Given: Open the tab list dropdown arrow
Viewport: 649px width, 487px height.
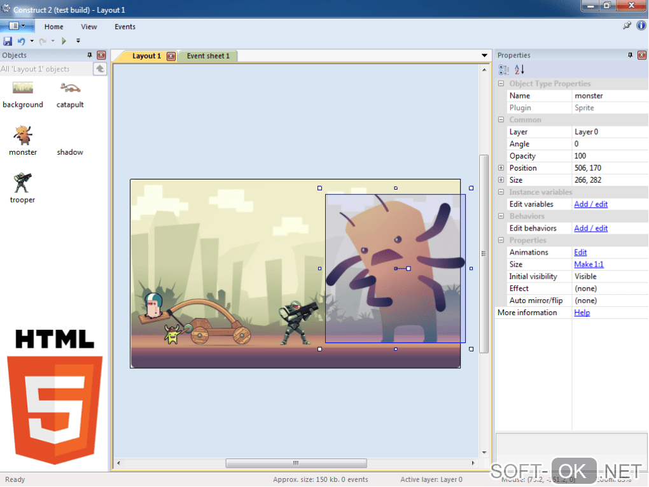Looking at the screenshot, I should (x=484, y=55).
